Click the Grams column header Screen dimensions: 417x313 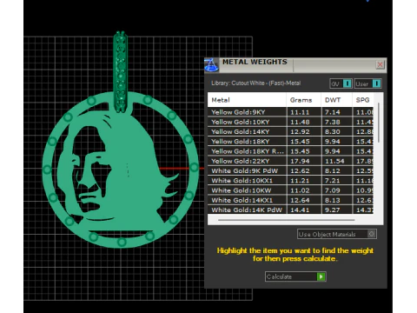point(304,100)
